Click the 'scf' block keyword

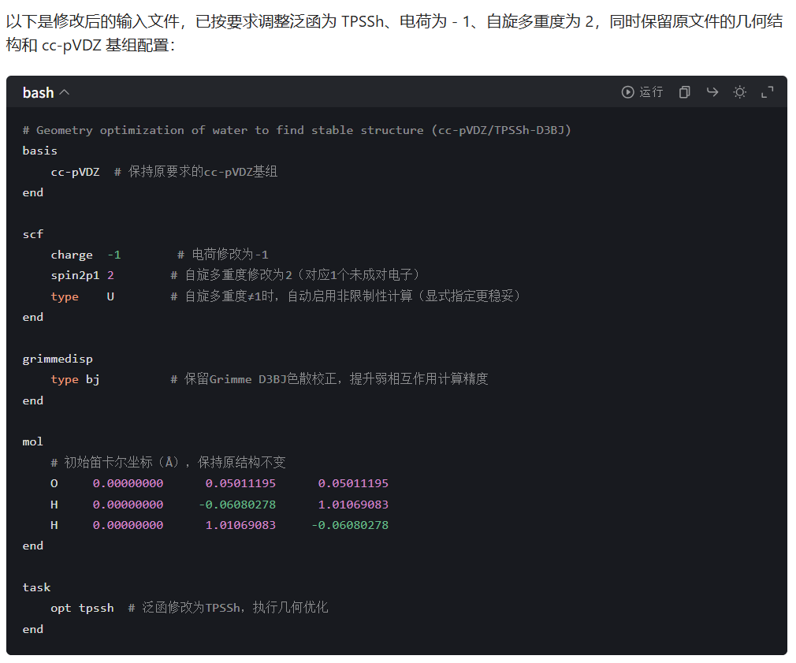pyautogui.click(x=32, y=234)
